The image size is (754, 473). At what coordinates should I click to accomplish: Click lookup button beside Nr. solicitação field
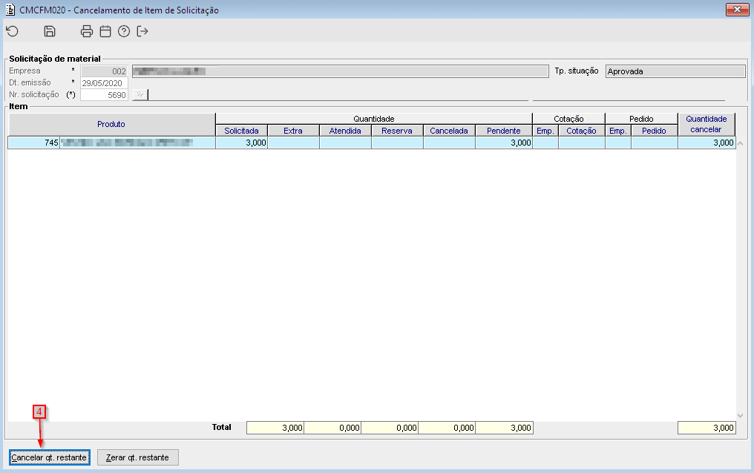coord(140,94)
